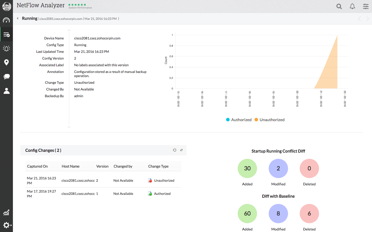
Task: Open the chat bubbles sidebar icon
Action: click(6, 77)
